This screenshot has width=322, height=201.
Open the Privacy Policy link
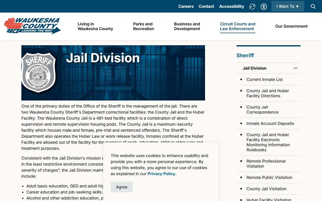[x=161, y=174]
